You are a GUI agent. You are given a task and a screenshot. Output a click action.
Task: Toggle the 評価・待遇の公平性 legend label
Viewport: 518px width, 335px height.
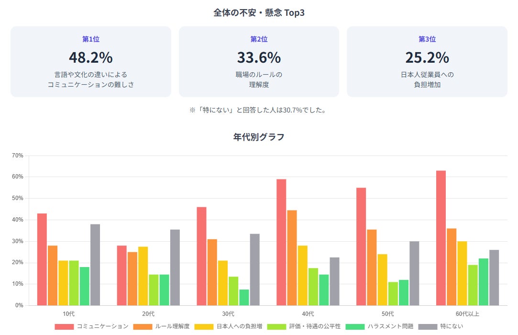pyautogui.click(x=315, y=326)
